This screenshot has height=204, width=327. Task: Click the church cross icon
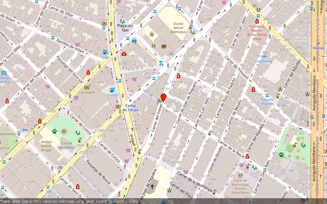click(152, 187)
